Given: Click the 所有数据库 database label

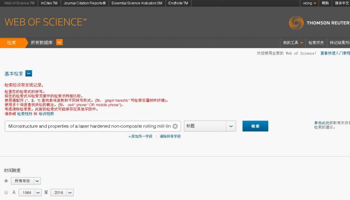Looking at the screenshot, I should [42, 43].
